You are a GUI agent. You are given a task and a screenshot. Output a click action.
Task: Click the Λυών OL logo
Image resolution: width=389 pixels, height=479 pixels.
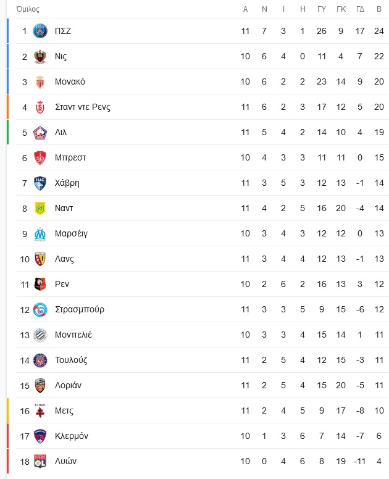[40, 461]
